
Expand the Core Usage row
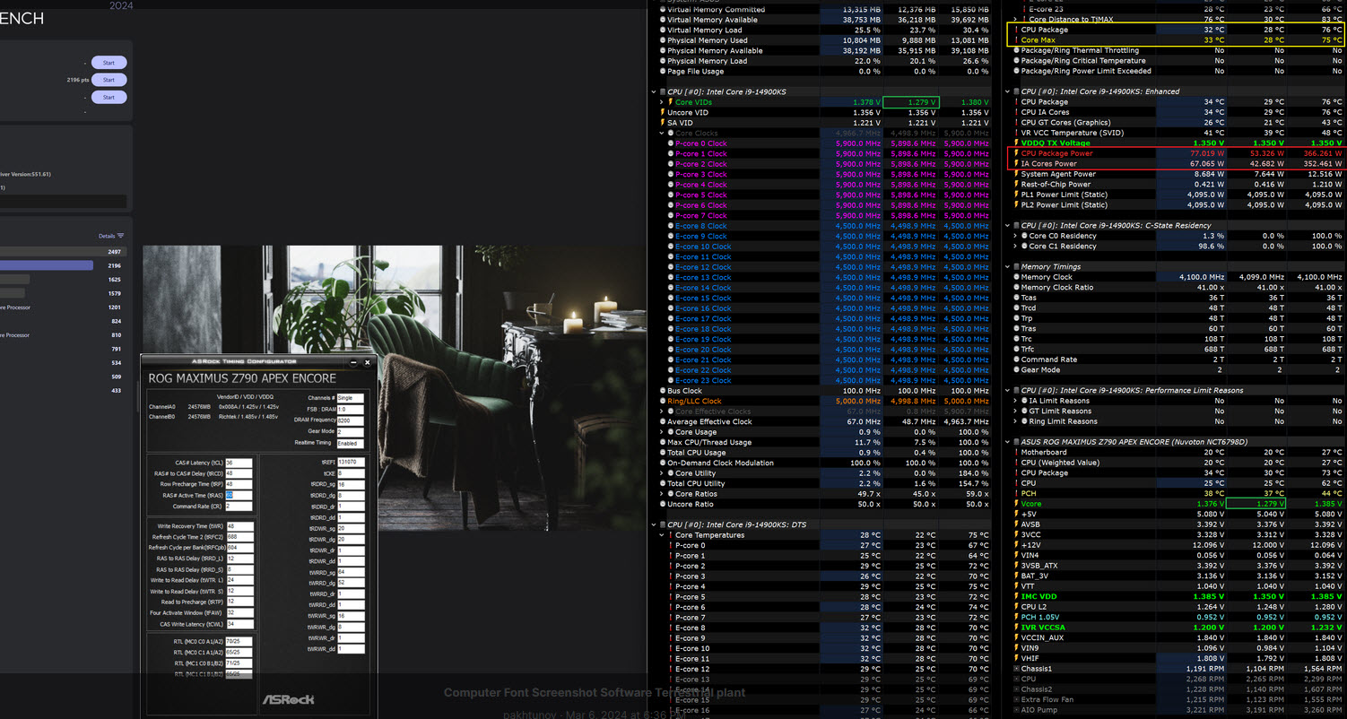661,432
